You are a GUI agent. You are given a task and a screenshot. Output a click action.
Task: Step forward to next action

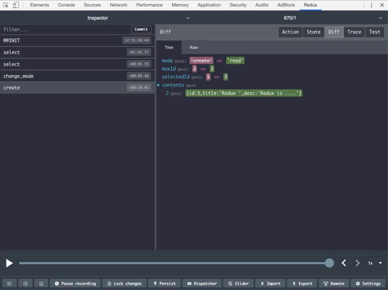coord(357,263)
